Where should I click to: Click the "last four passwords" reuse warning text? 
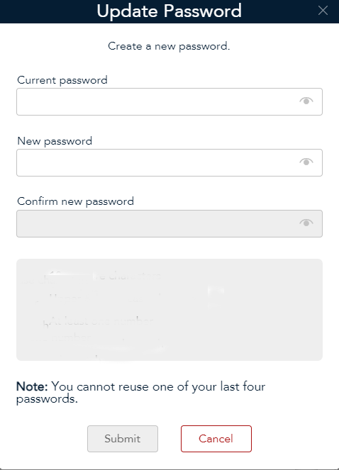tap(140, 392)
